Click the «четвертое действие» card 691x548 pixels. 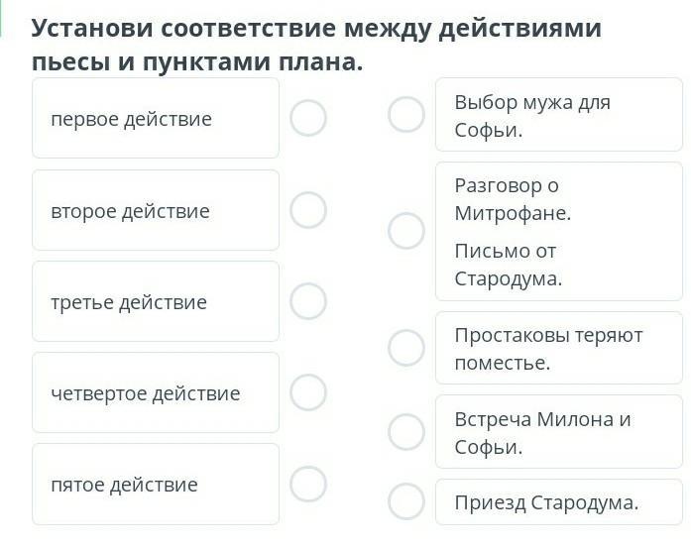click(x=156, y=392)
